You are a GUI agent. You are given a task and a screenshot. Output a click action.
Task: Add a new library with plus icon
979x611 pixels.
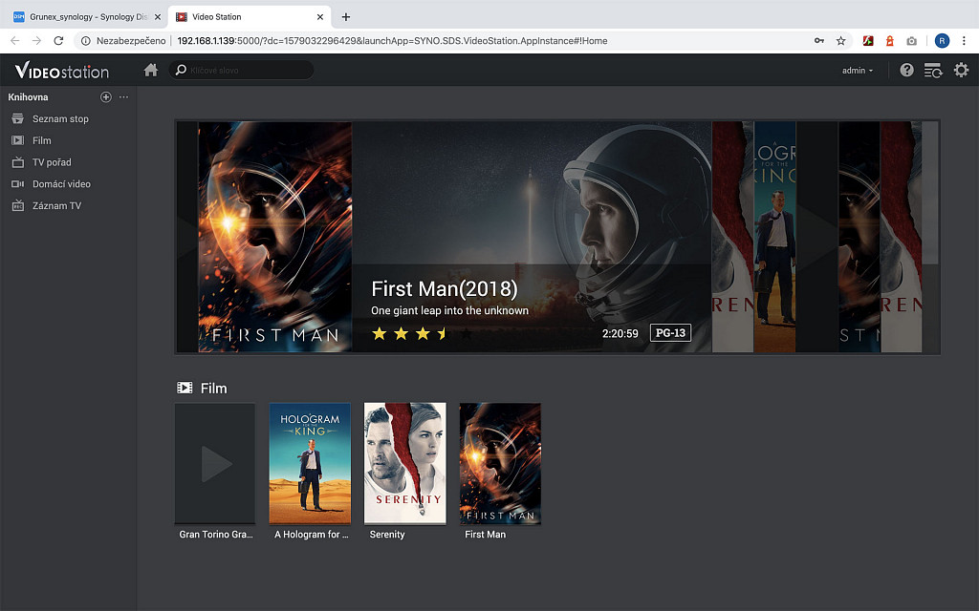pyautogui.click(x=106, y=97)
